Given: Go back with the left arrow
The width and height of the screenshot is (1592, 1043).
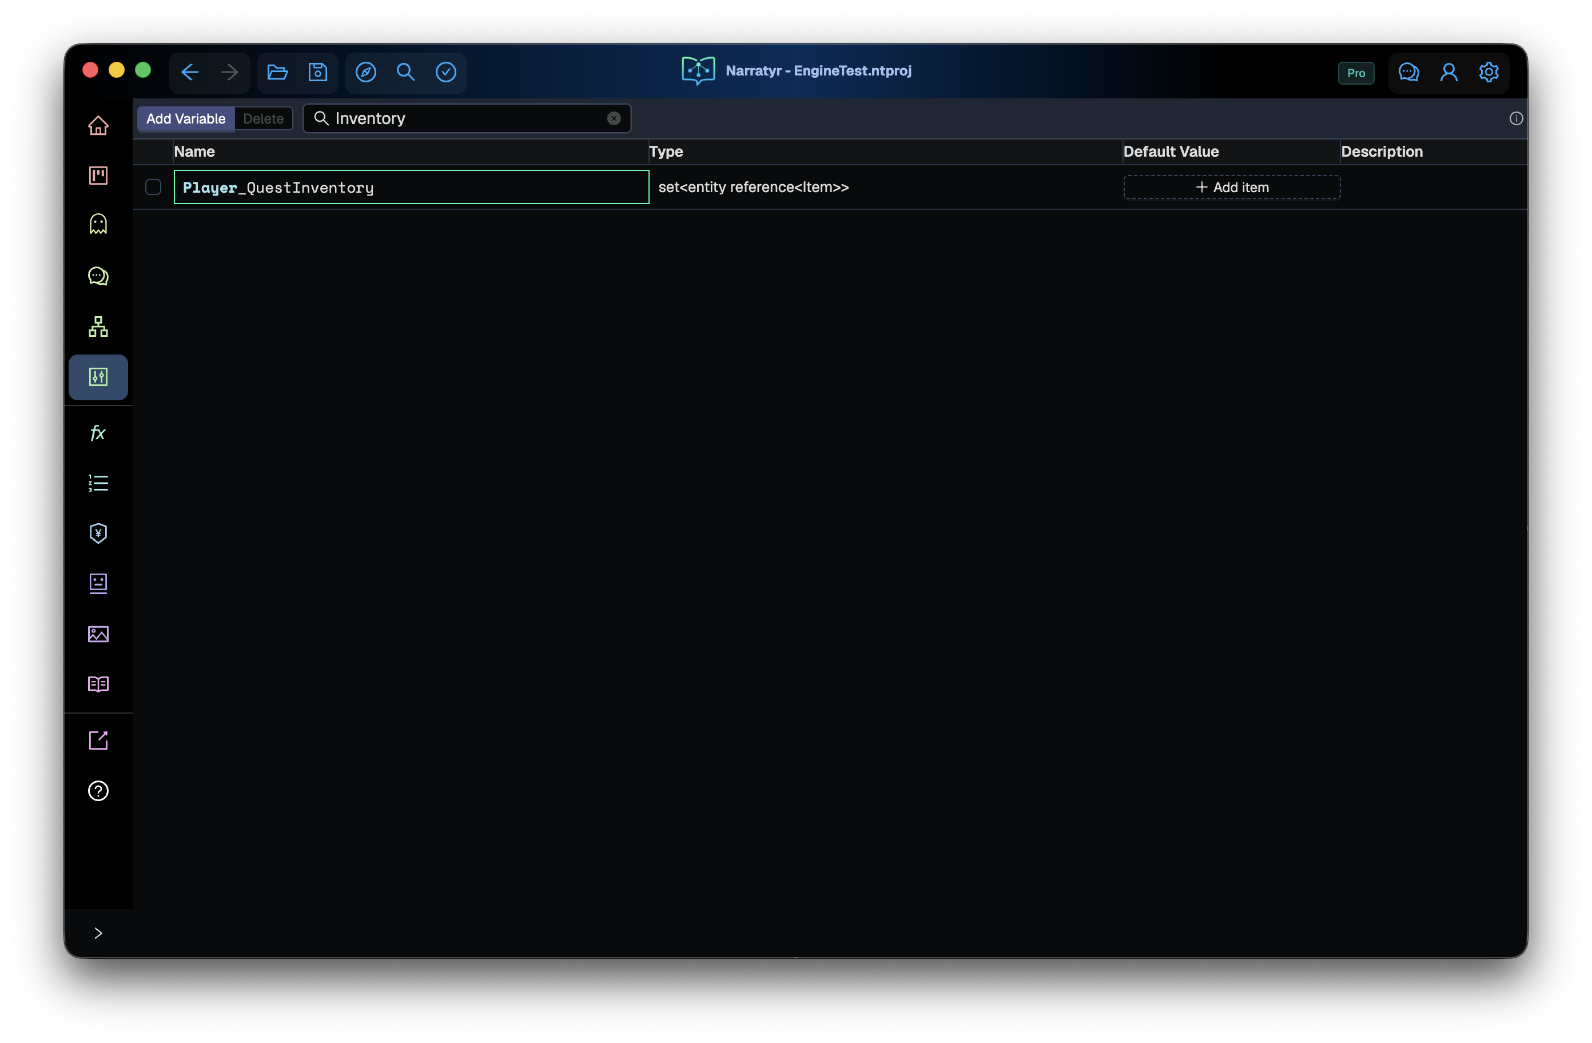Looking at the screenshot, I should [x=190, y=71].
